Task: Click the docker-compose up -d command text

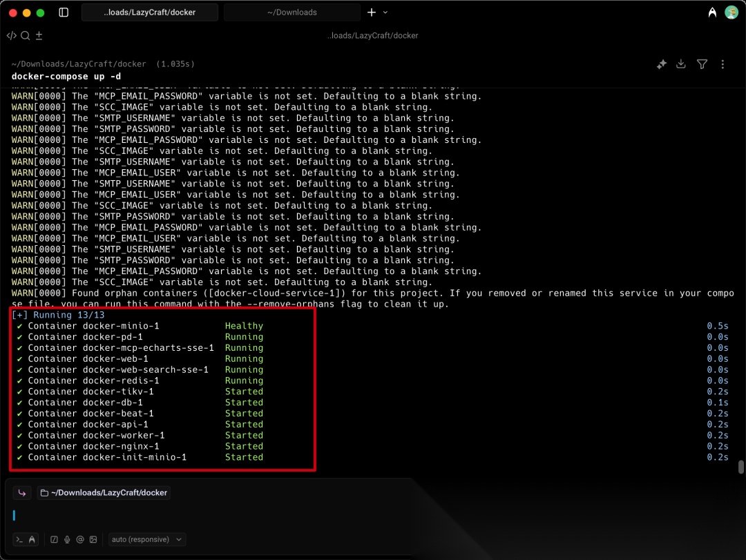Action: pos(66,77)
